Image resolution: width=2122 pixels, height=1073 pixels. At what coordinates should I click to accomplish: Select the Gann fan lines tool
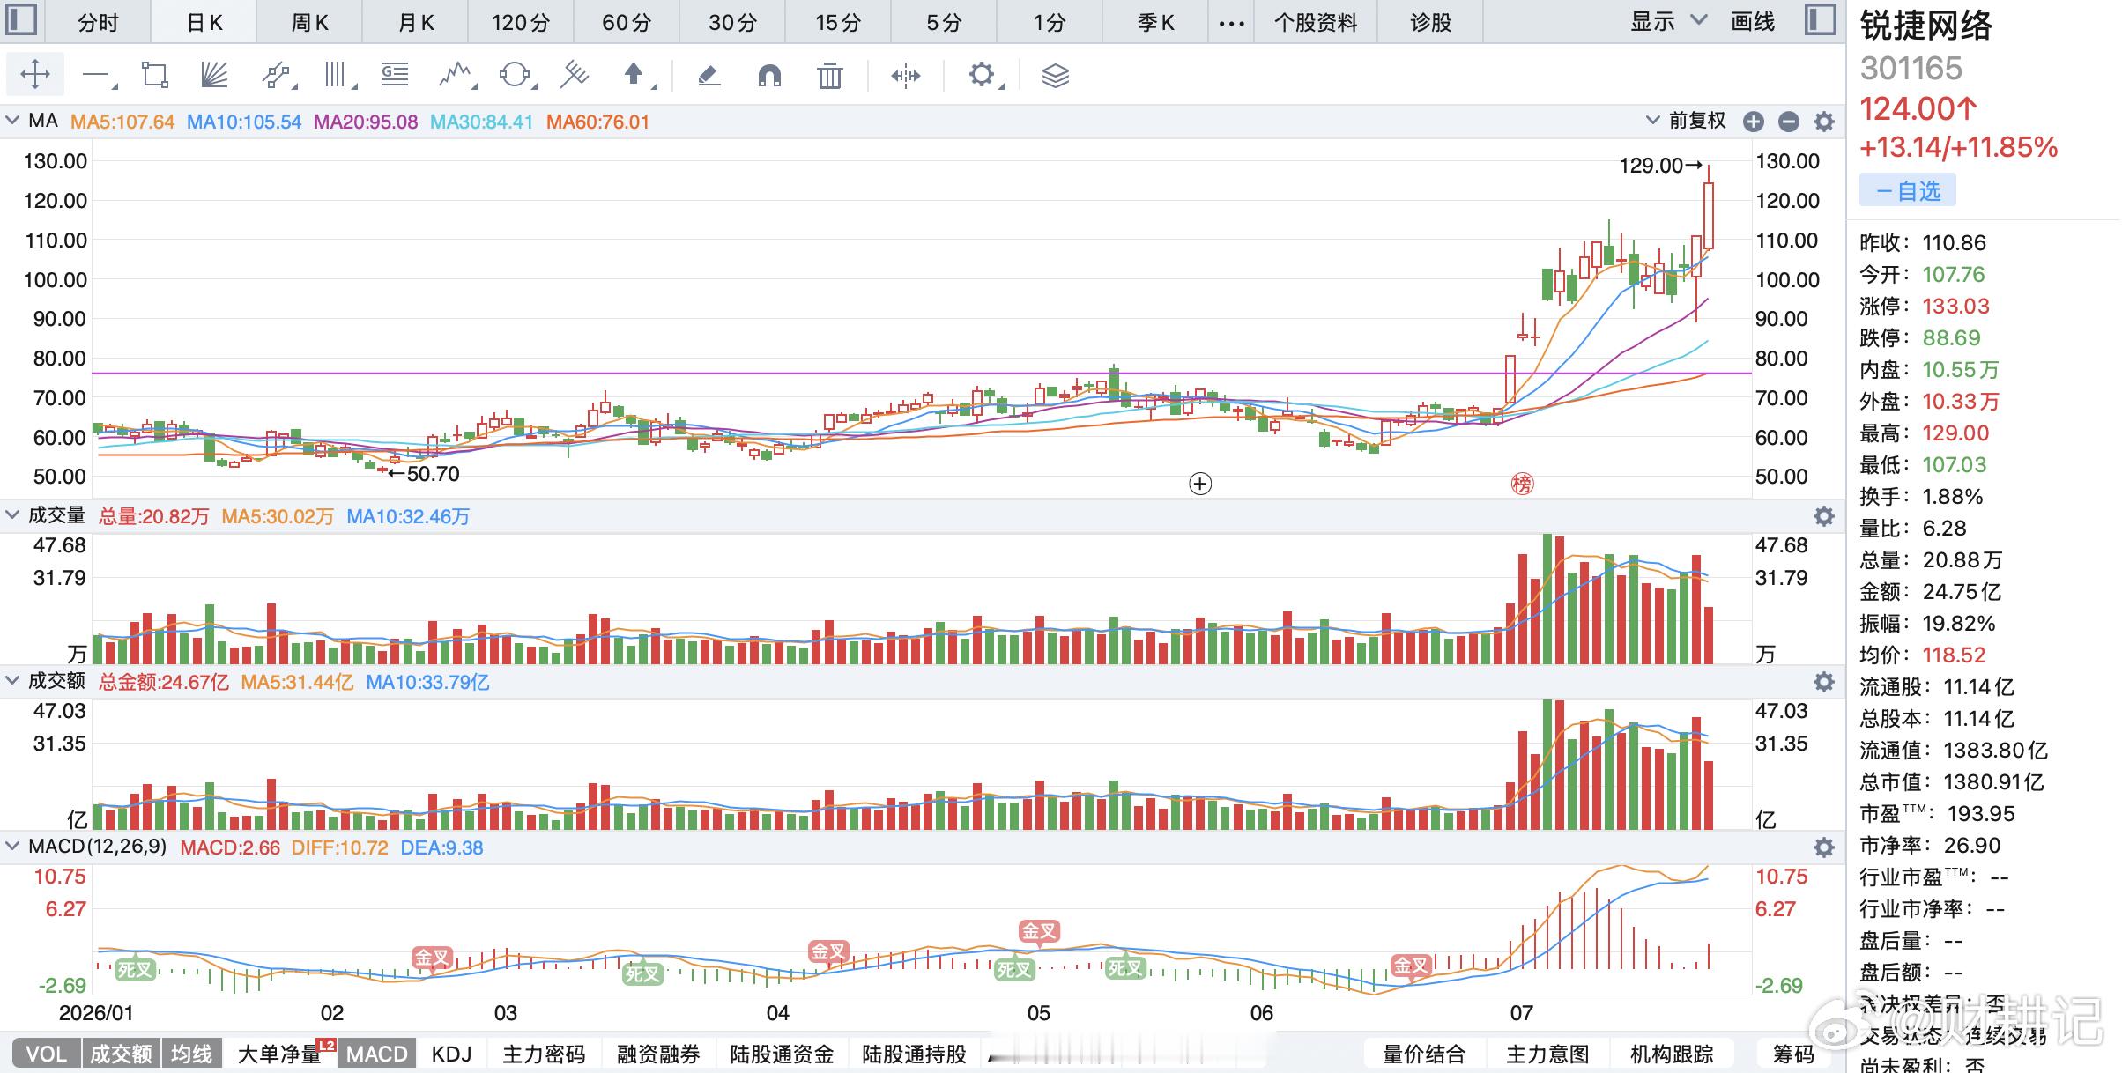(x=214, y=76)
